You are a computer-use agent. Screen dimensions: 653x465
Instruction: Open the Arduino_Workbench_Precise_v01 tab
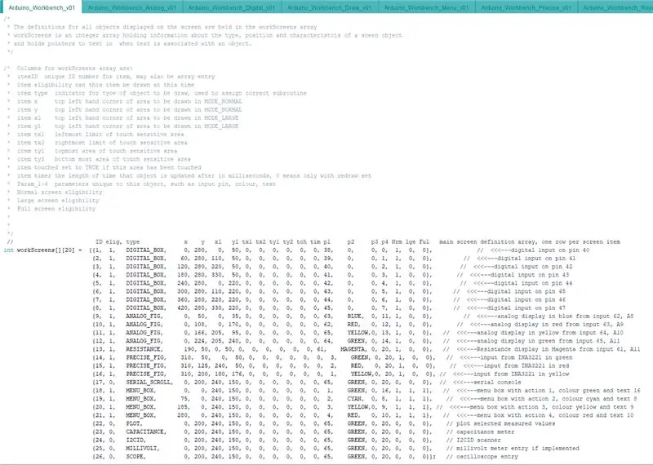point(526,7)
